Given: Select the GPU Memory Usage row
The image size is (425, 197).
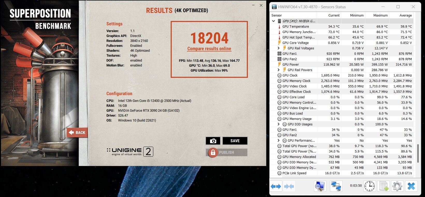Looking at the screenshot, I should (x=342, y=119).
